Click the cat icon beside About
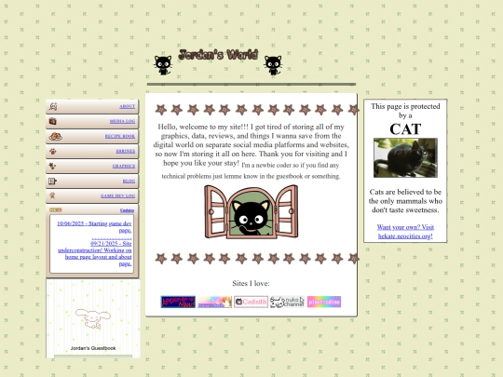 point(53,106)
